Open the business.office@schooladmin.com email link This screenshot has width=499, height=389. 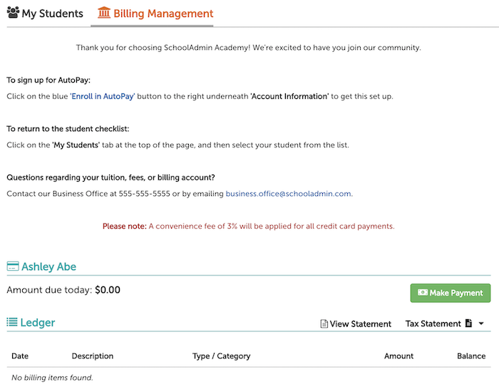click(288, 194)
